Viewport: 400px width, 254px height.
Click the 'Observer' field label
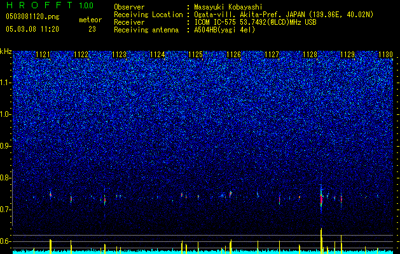point(129,7)
